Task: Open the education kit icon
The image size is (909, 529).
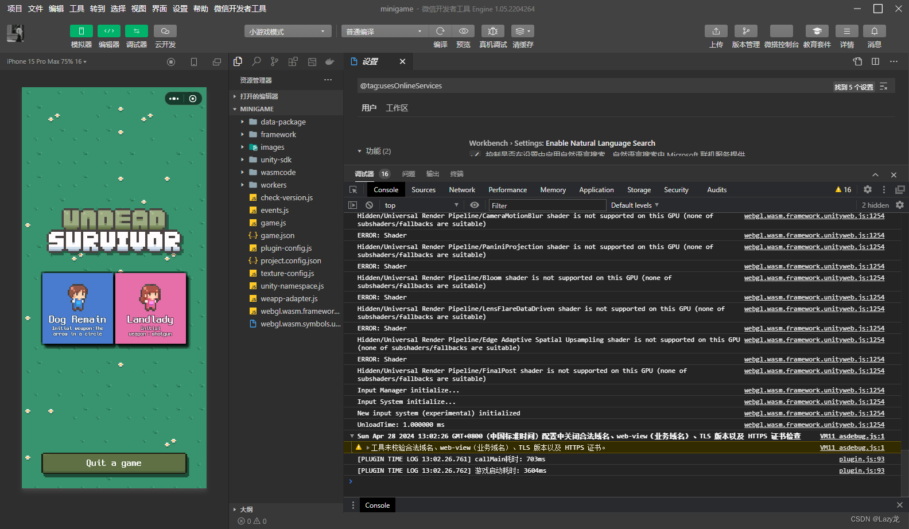Action: tap(817, 31)
